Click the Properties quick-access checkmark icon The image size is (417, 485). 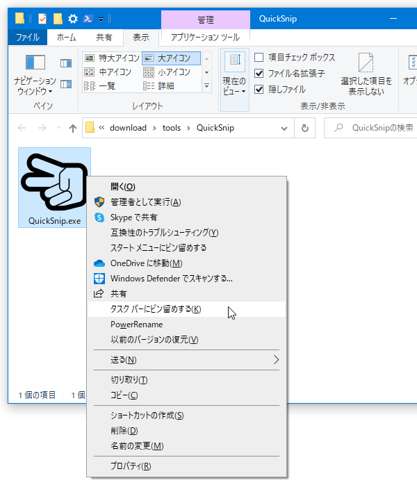tap(42, 19)
